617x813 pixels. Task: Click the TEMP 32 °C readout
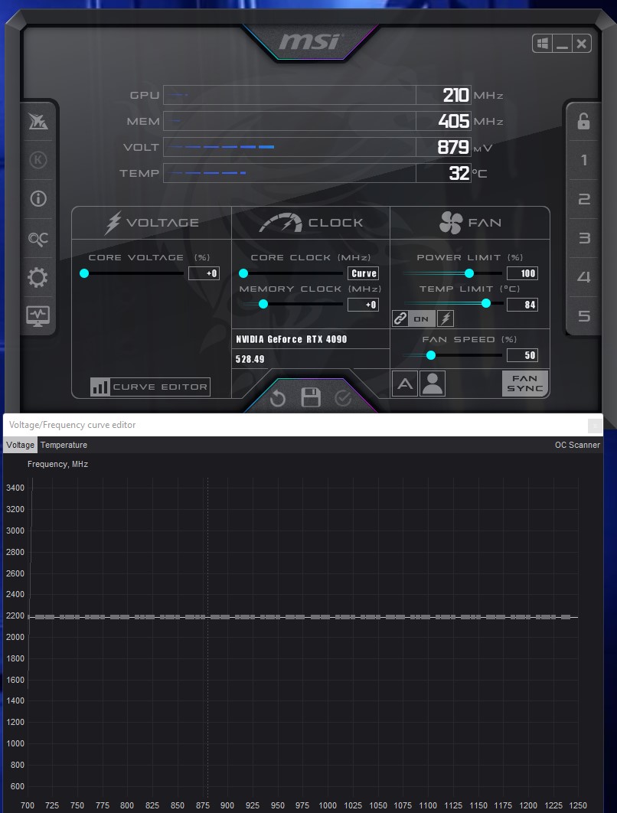[443, 173]
